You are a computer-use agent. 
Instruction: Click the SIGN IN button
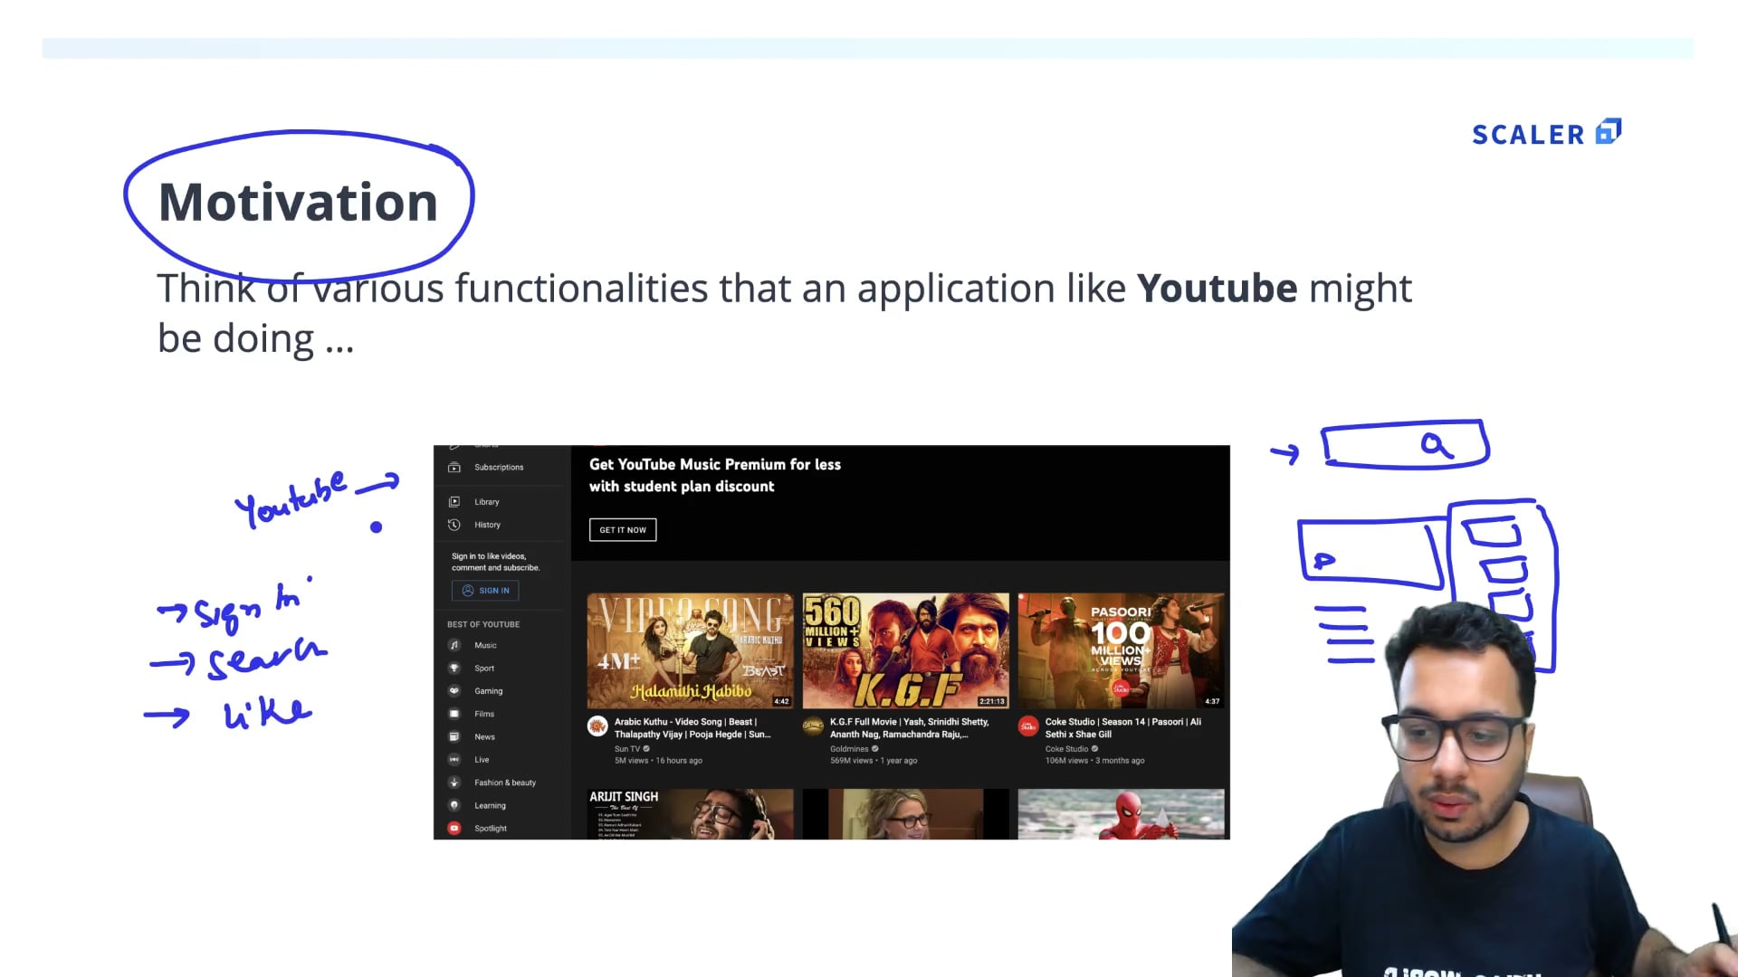click(485, 591)
